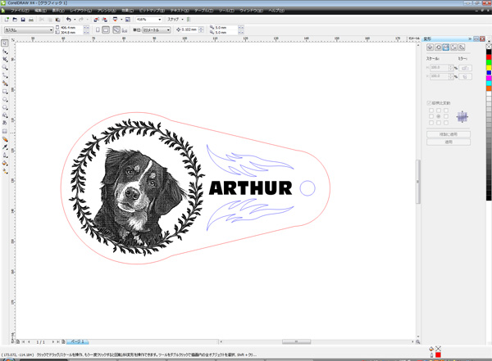Image resolution: width=492 pixels, height=361 pixels.
Task: Select the bottom-right anchor point checkbox
Action: [446, 123]
